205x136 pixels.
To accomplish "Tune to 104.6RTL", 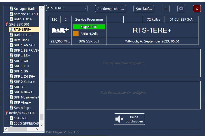I will click(x=21, y=118).
